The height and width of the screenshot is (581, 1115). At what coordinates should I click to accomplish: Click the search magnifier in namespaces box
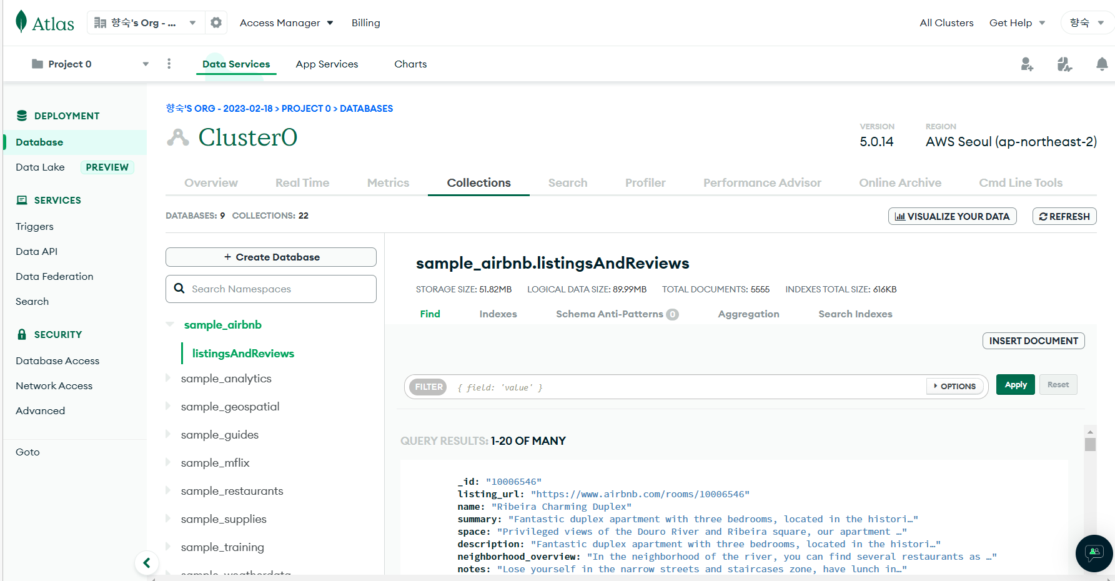click(179, 288)
